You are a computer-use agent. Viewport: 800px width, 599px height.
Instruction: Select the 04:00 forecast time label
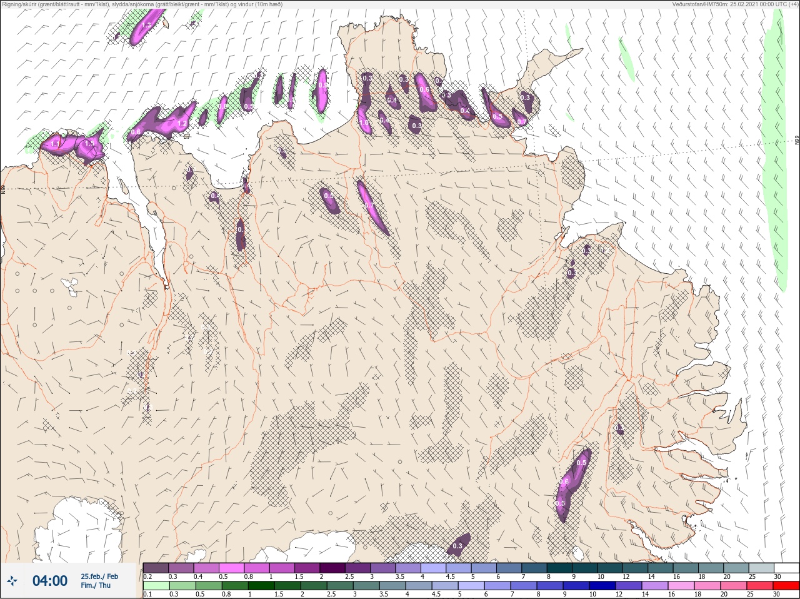[x=50, y=581]
